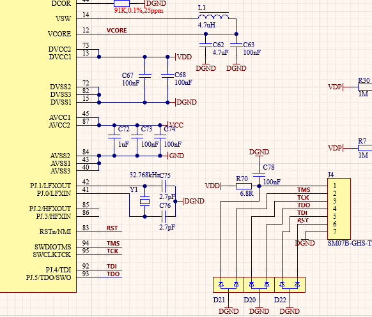This screenshot has width=372, height=317.
Task: Click the D20 diode array
Action: pos(259,285)
